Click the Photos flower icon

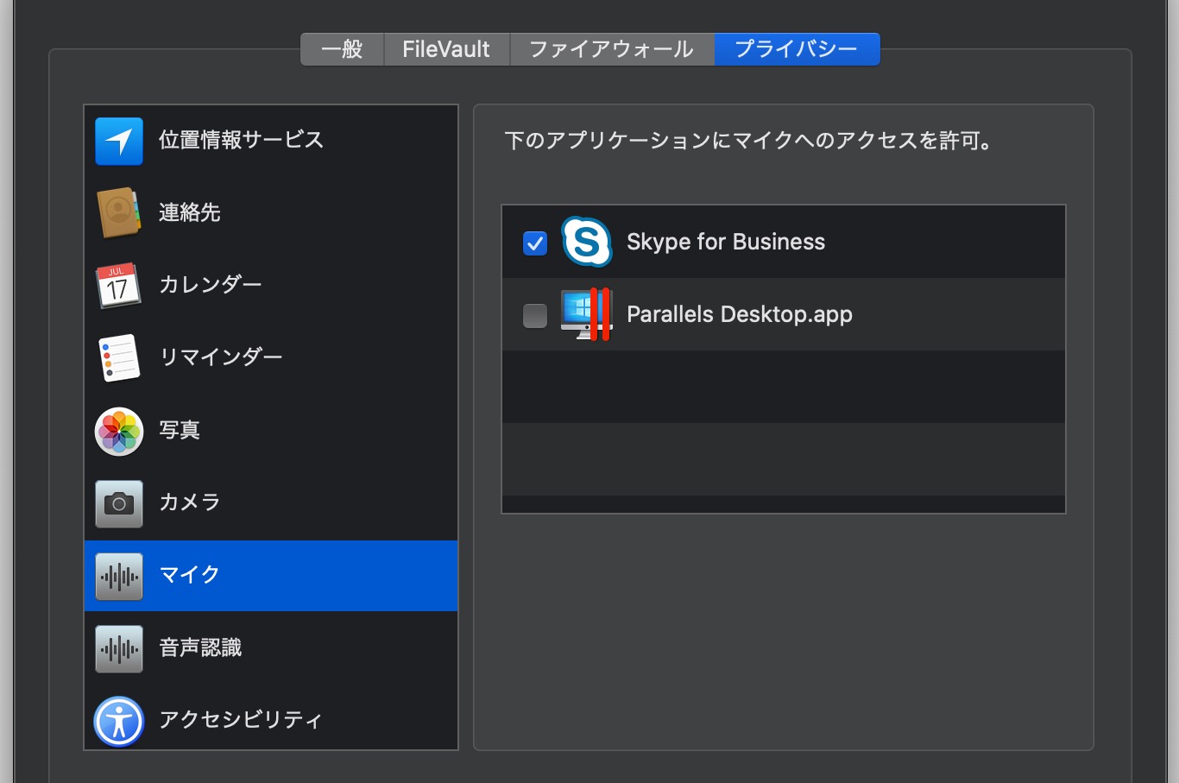click(119, 431)
